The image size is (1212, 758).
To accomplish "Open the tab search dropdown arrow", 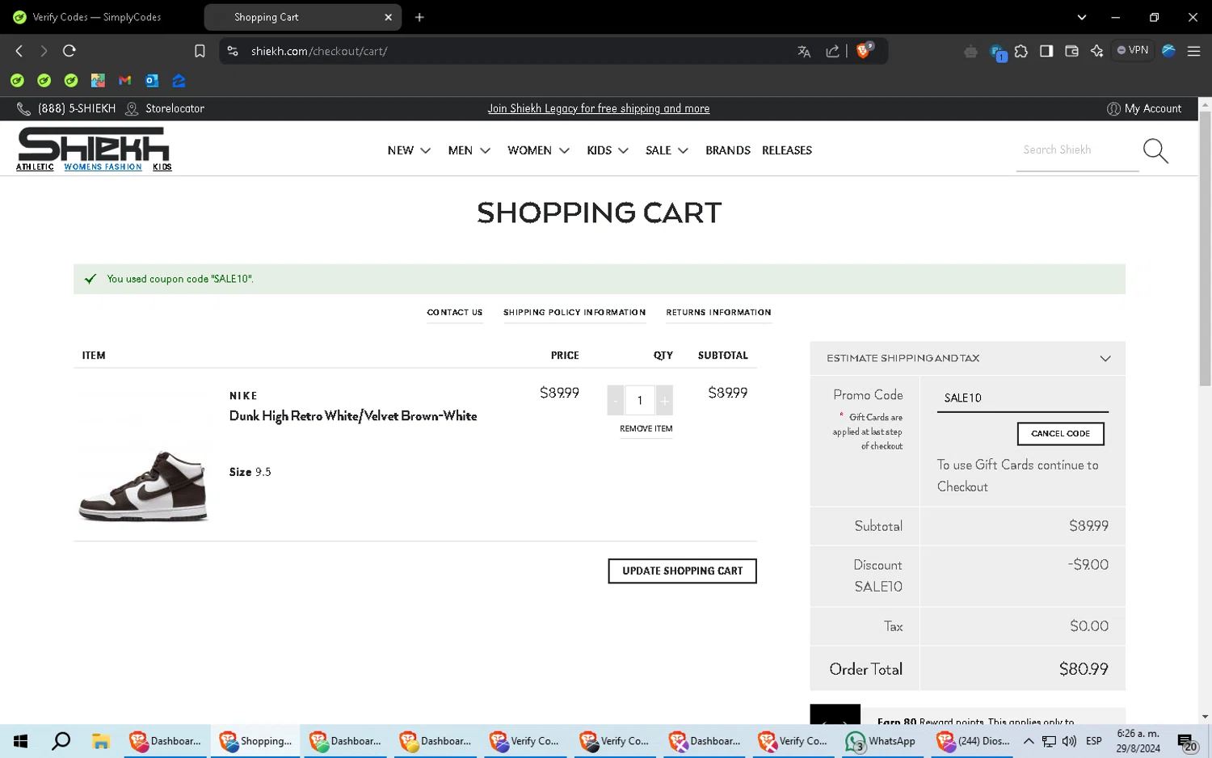I will [x=1081, y=17].
